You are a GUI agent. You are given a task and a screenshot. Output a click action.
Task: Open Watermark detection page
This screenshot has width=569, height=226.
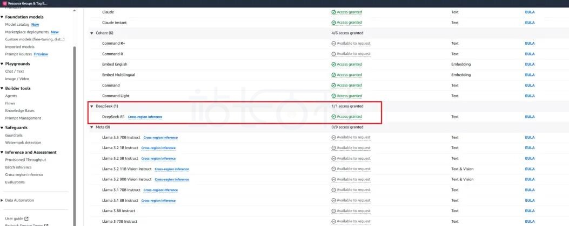tap(23, 143)
